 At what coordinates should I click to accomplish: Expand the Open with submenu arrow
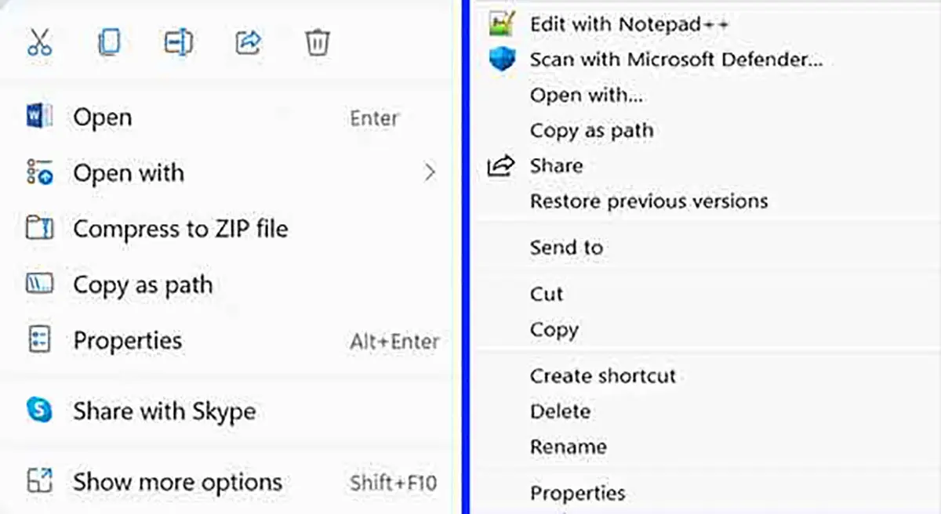point(429,172)
